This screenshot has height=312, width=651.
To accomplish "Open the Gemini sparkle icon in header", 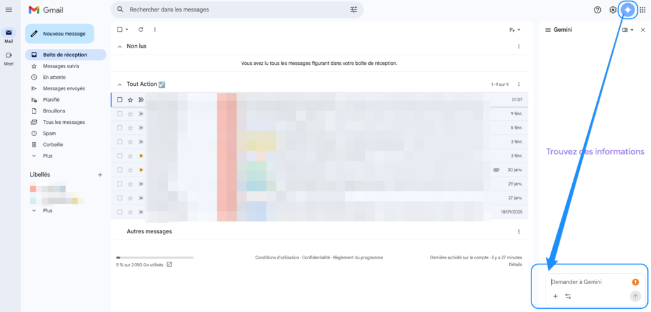I will [627, 10].
